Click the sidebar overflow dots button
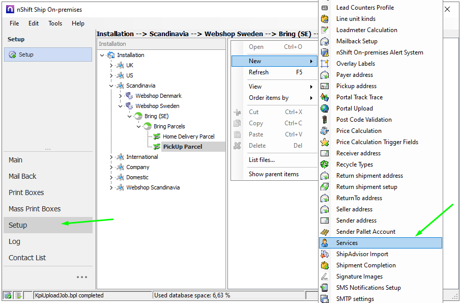 pos(81,277)
